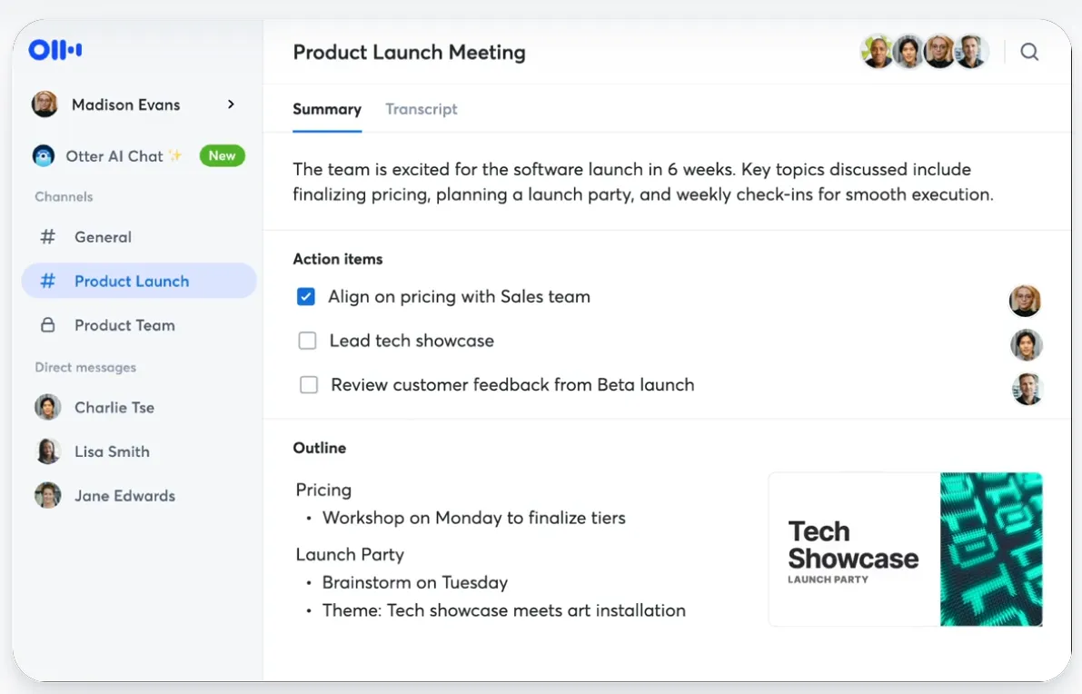This screenshot has width=1082, height=694.
Task: Check the Lead tech showcase checkbox
Action: point(307,341)
